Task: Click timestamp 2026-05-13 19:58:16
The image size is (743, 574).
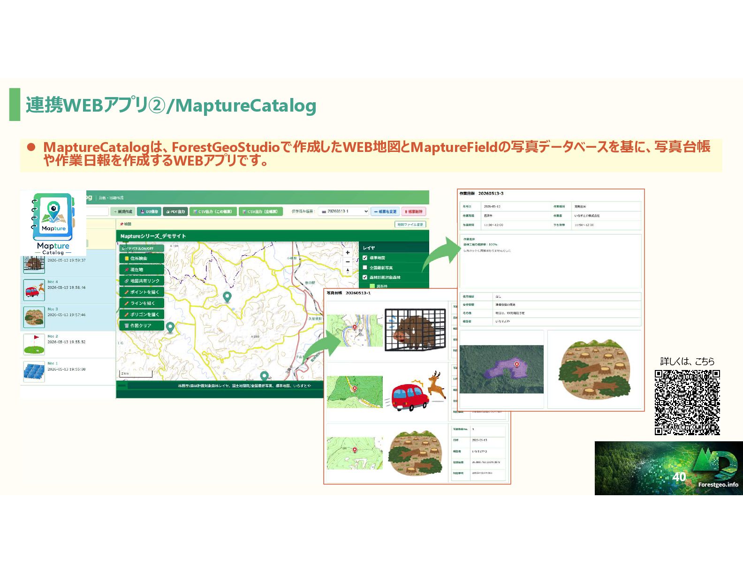Action: 67,287
